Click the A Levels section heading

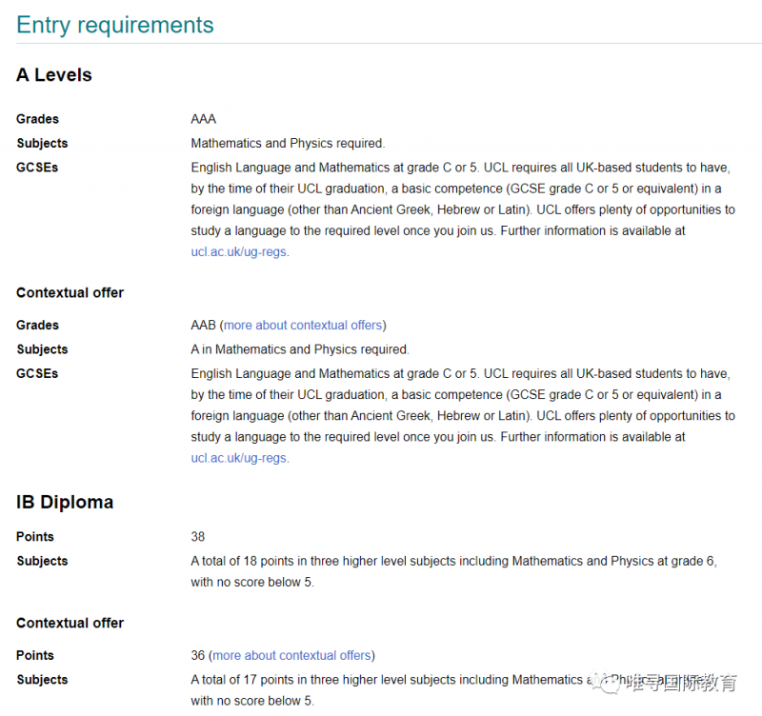click(x=54, y=75)
